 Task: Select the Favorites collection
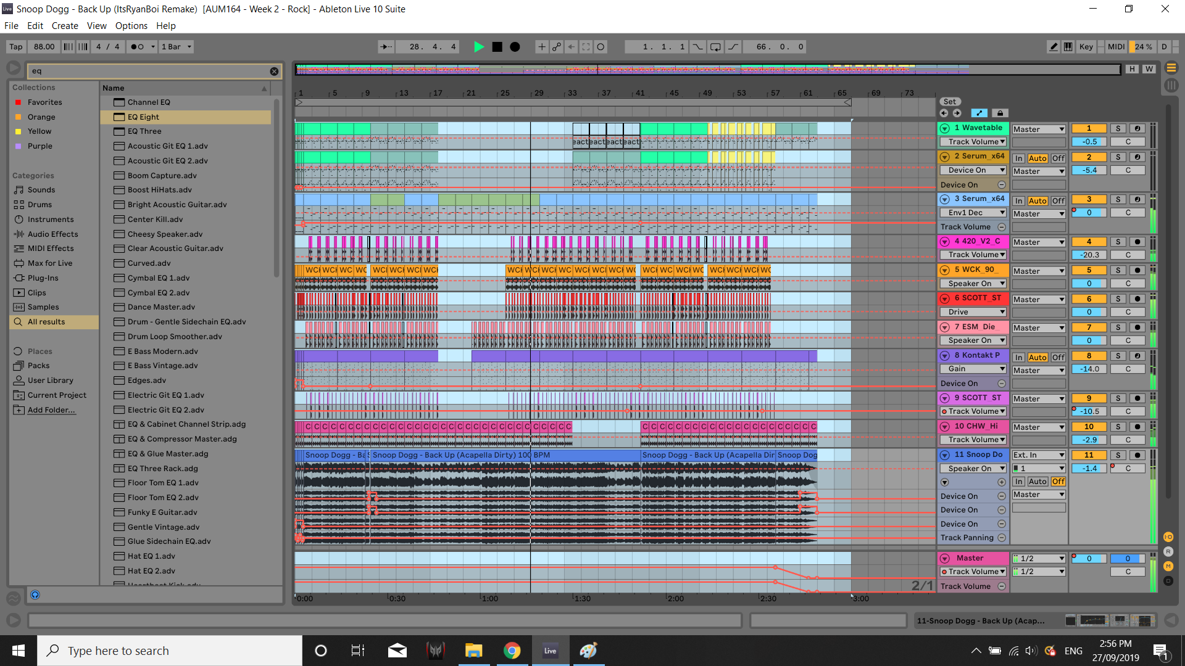pos(44,102)
